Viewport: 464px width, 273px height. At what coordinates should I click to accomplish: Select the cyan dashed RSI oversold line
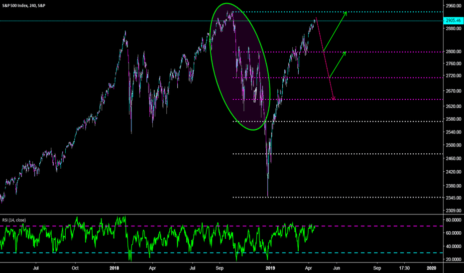[x=222, y=253]
